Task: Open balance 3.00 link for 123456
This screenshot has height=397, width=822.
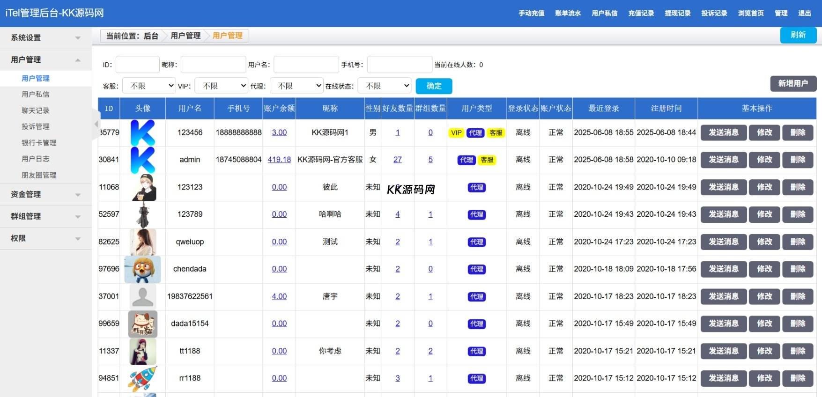Action: pyautogui.click(x=279, y=132)
